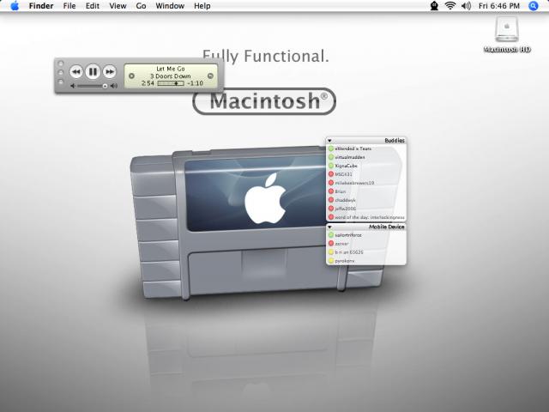Skip to the previous track in iTunes

[x=76, y=72]
